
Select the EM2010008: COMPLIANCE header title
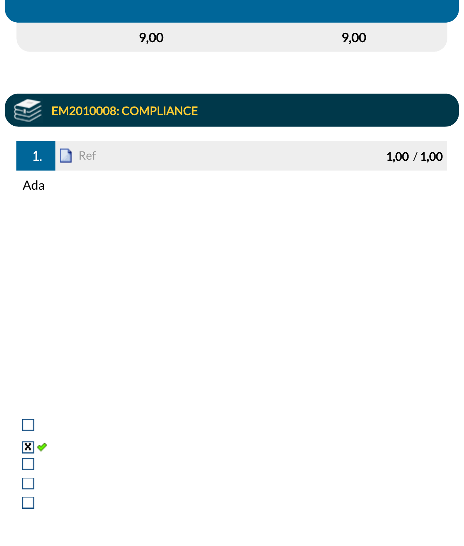(124, 111)
